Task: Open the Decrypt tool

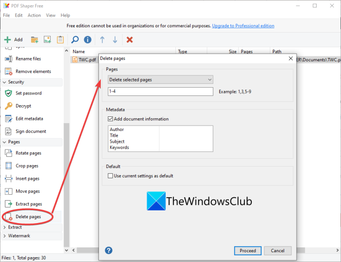Action: coord(23,106)
